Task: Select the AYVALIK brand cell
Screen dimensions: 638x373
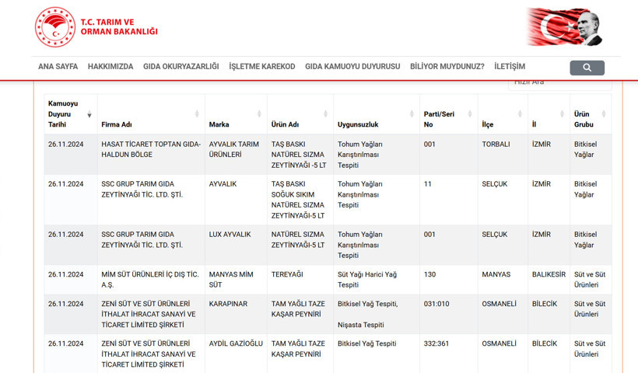Action: [x=236, y=200]
